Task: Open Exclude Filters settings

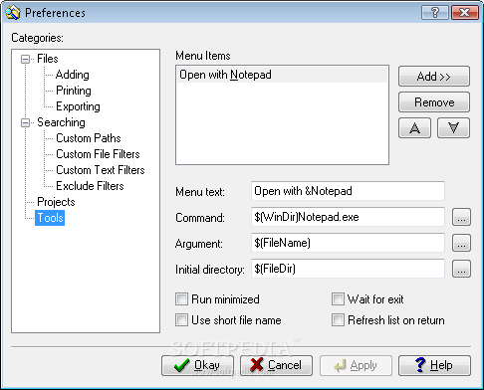Action: pyautogui.click(x=90, y=186)
